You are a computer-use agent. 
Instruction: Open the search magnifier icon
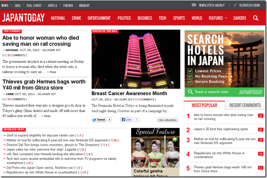coord(256,18)
